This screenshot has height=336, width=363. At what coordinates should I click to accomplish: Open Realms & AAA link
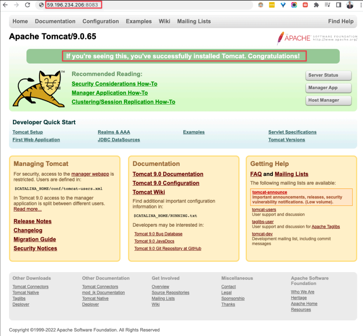114,132
